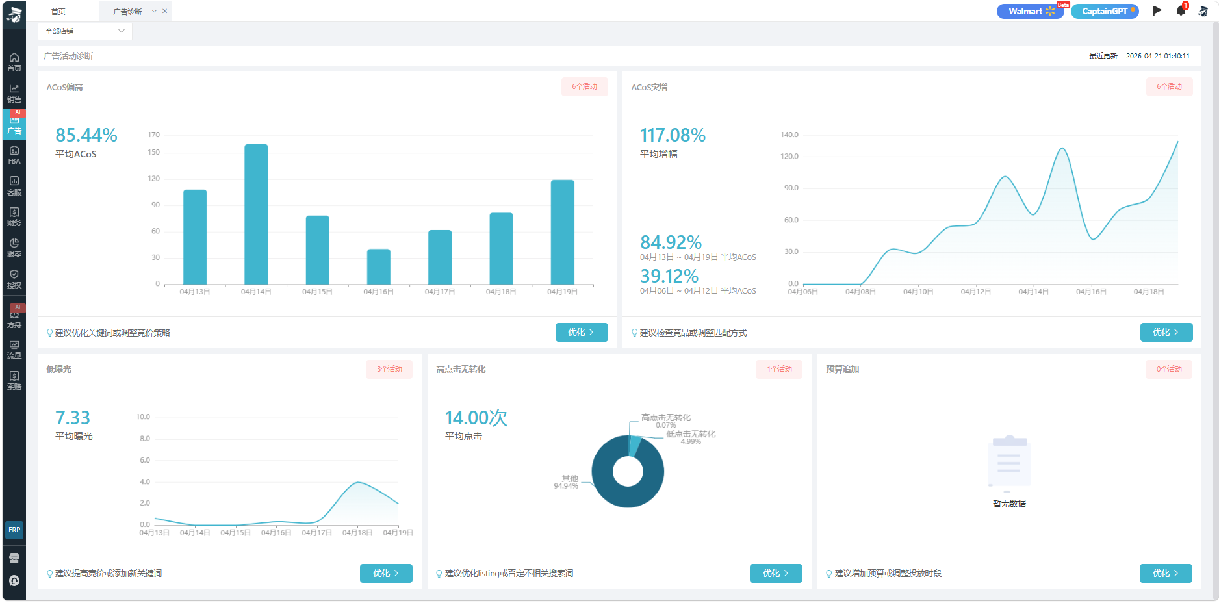Image resolution: width=1219 pixels, height=603 pixels.
Task: Click the 6个活动 tag in ACoS突增
Action: tap(1169, 86)
